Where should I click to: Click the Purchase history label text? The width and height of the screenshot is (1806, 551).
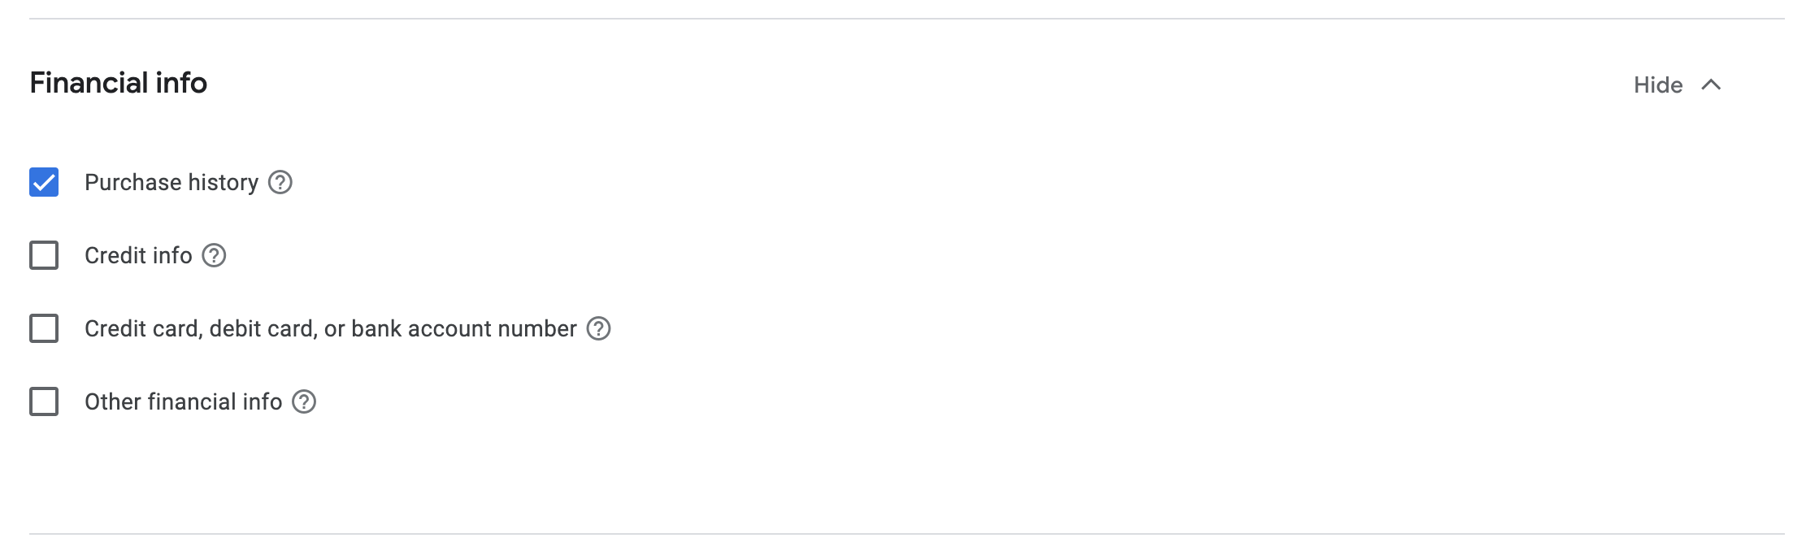(x=171, y=182)
